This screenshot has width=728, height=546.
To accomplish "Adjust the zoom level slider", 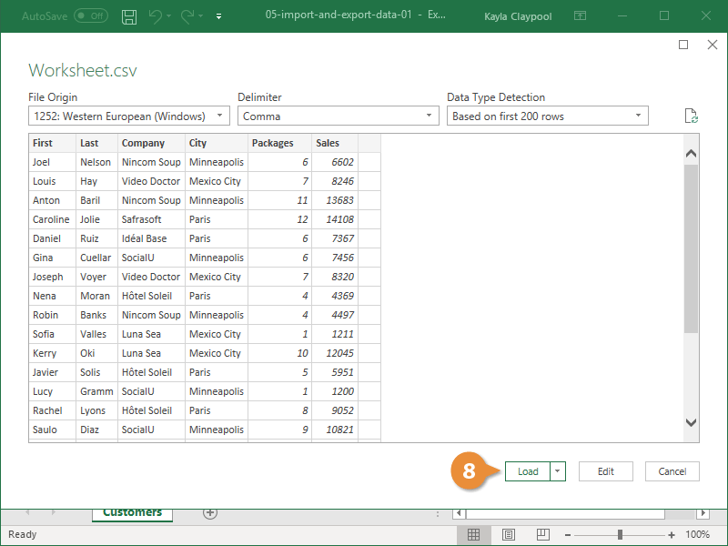I will [x=620, y=534].
